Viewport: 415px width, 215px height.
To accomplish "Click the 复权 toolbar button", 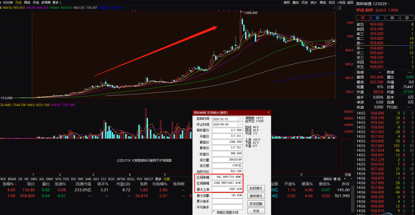I will tap(287, 2).
